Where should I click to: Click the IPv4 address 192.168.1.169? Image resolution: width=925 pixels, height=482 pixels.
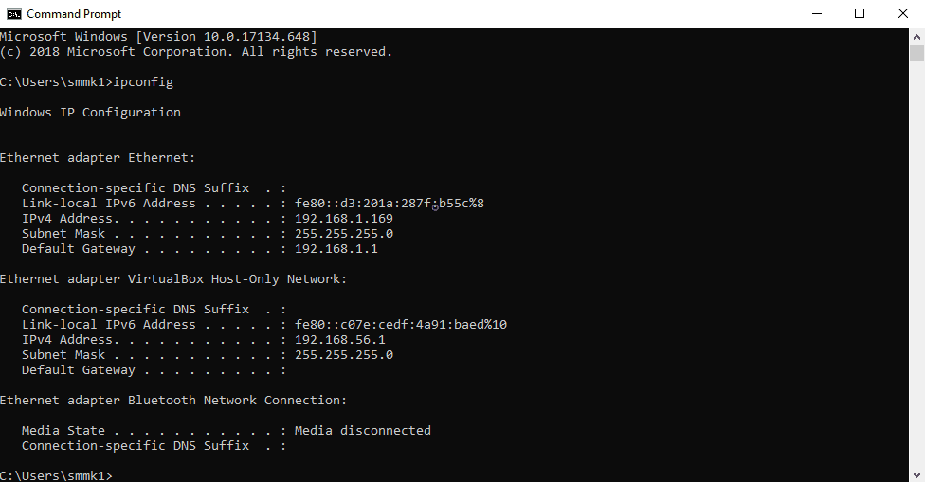(344, 219)
